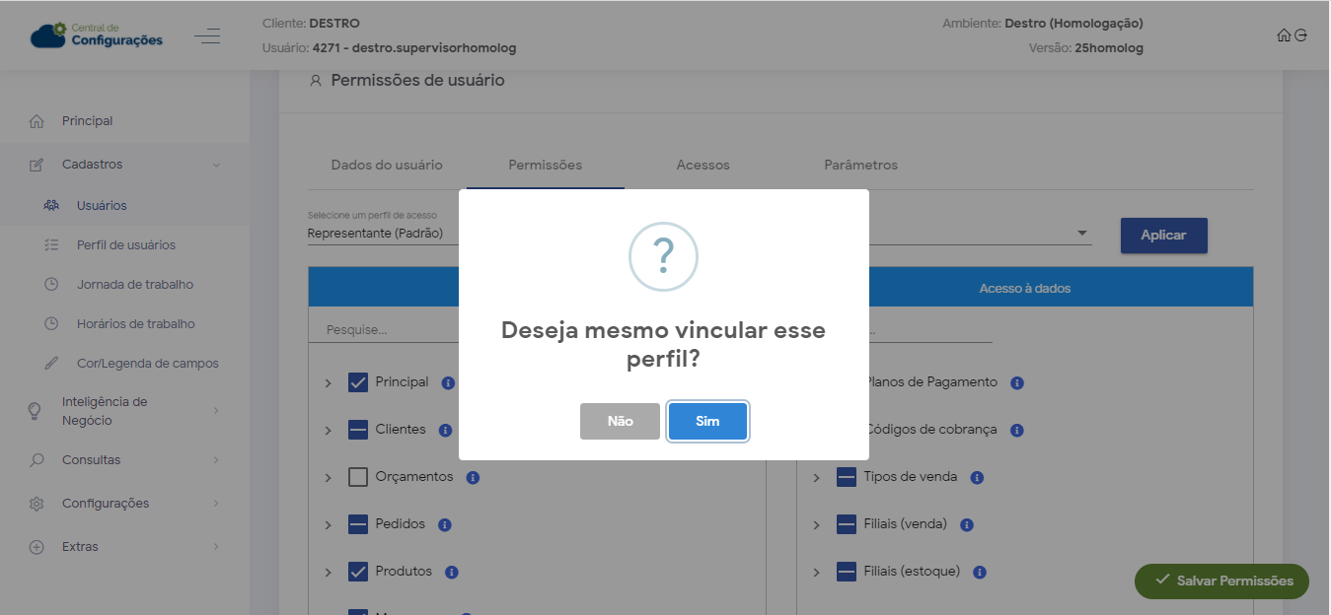The width and height of the screenshot is (1331, 615).
Task: Confirm linking the profile with Sim
Action: 707,421
